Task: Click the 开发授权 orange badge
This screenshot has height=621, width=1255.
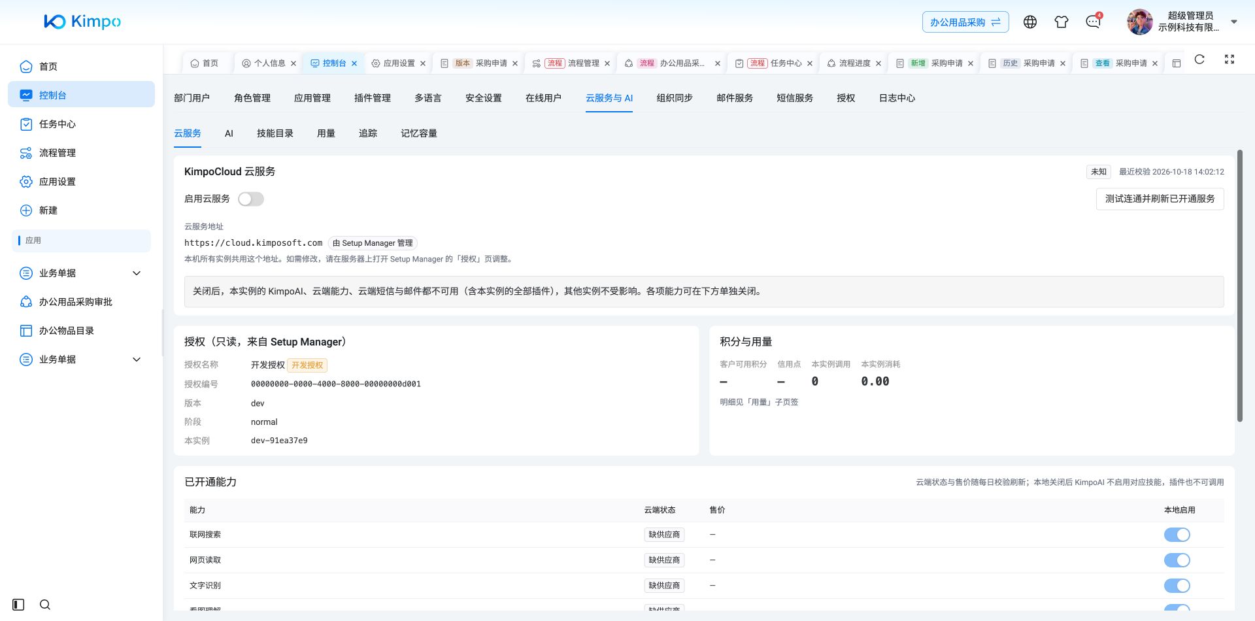Action: pyautogui.click(x=307, y=365)
